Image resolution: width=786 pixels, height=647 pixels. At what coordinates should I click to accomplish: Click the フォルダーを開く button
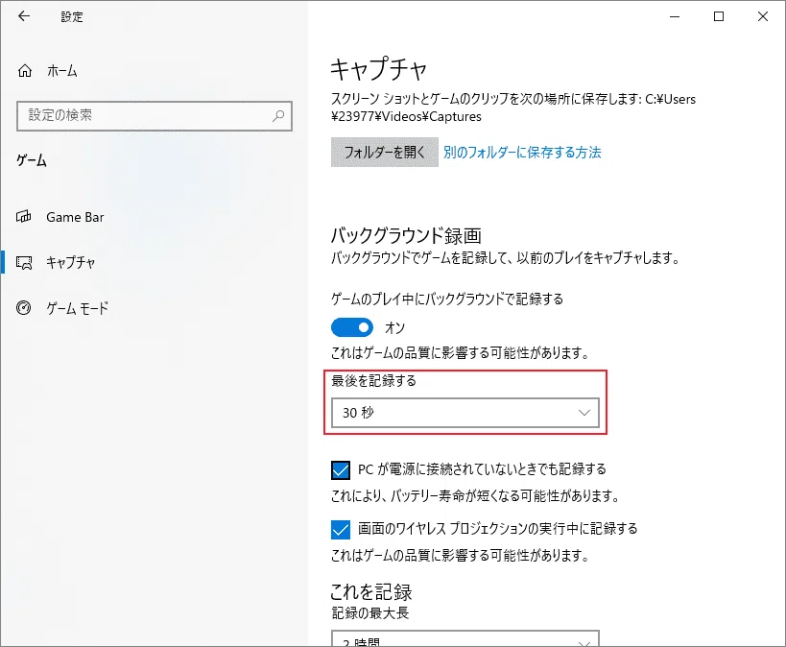(385, 152)
